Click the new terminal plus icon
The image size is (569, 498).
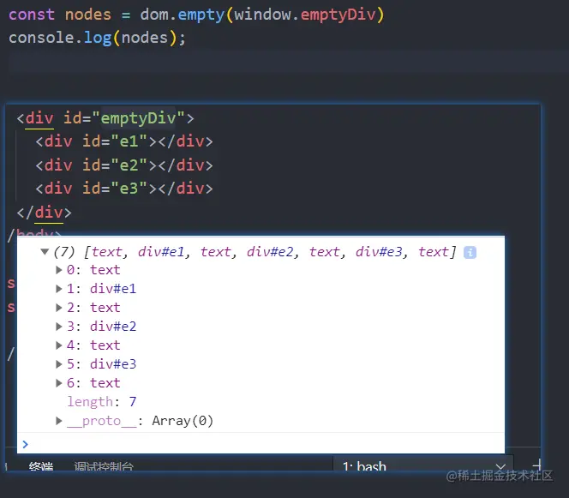tap(536, 465)
